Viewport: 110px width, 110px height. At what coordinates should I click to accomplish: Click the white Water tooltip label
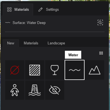(x=73, y=55)
